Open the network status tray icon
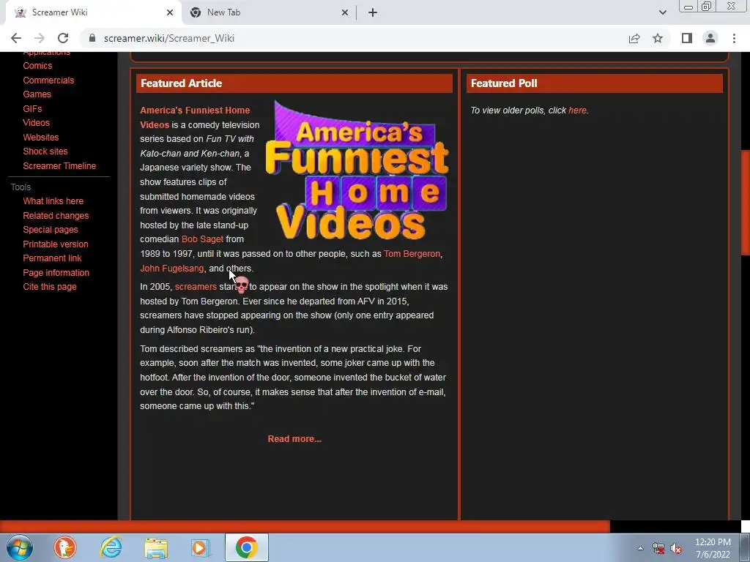Viewport: 750px width, 562px height. pyautogui.click(x=658, y=549)
